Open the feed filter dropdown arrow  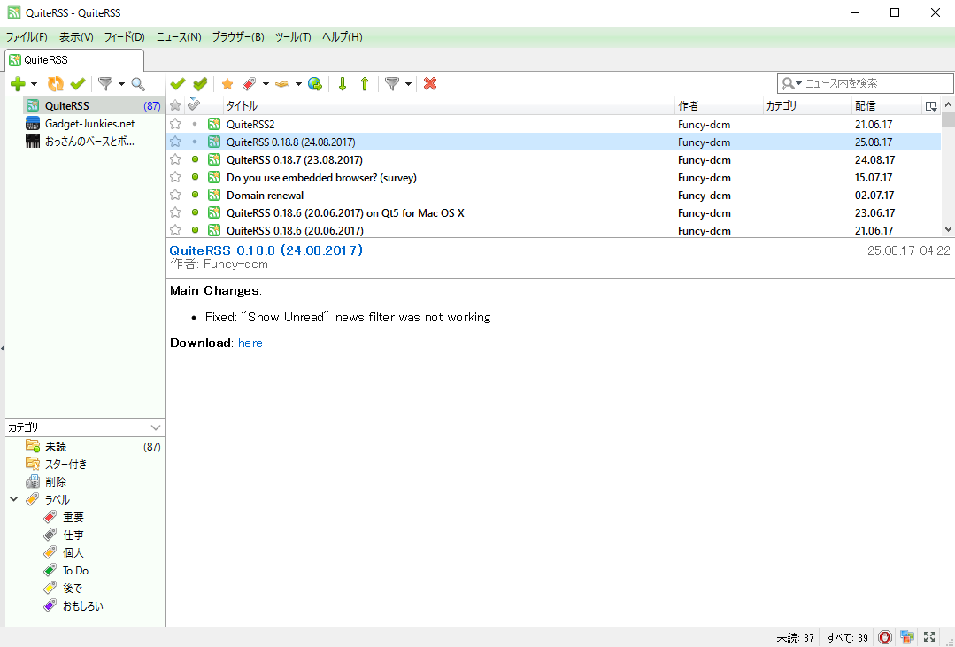coord(121,84)
